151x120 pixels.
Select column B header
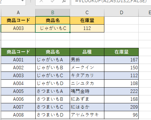pyautogui.click(x=53, y=13)
